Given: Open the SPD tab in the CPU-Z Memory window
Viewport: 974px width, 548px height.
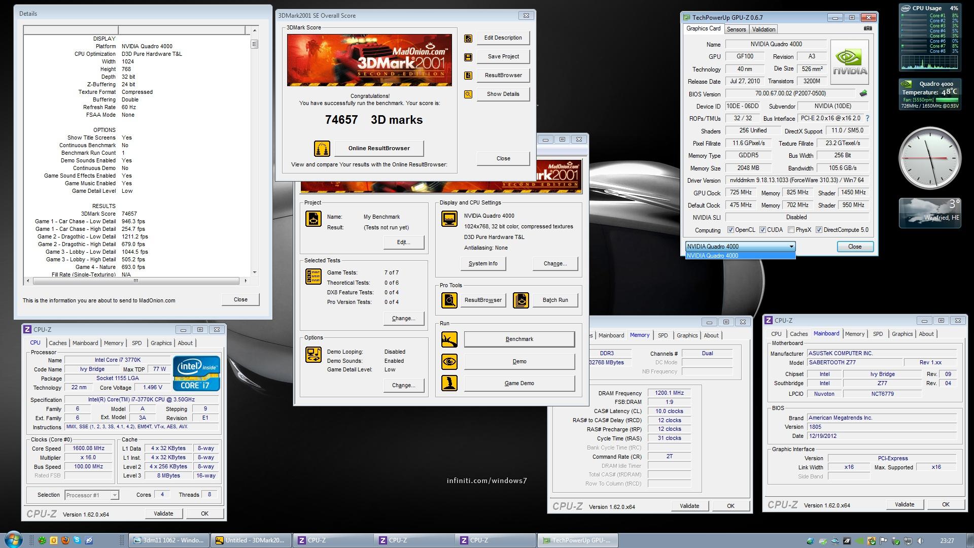Looking at the screenshot, I should [x=663, y=335].
